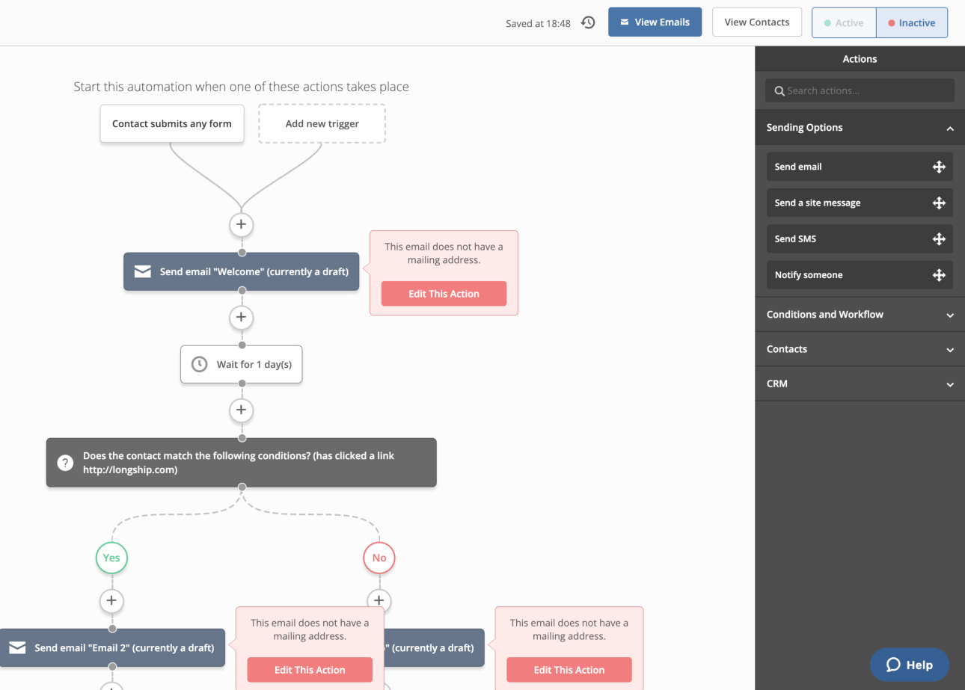Select the Notify someone action

click(x=860, y=275)
